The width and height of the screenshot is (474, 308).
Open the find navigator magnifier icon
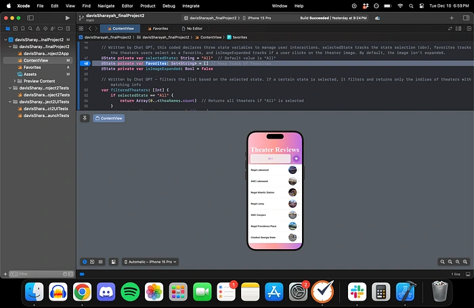[32, 29]
